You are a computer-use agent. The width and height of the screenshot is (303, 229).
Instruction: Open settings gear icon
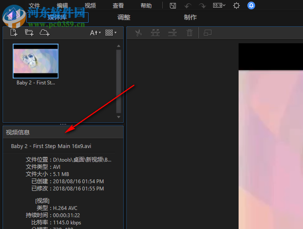coord(236,6)
